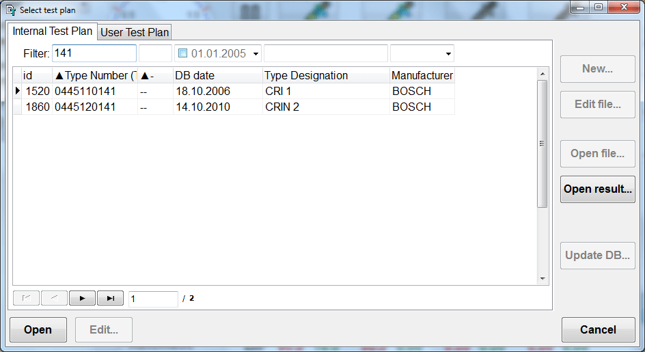Enable the date filter checkbox
The height and width of the screenshot is (352, 645).
182,53
